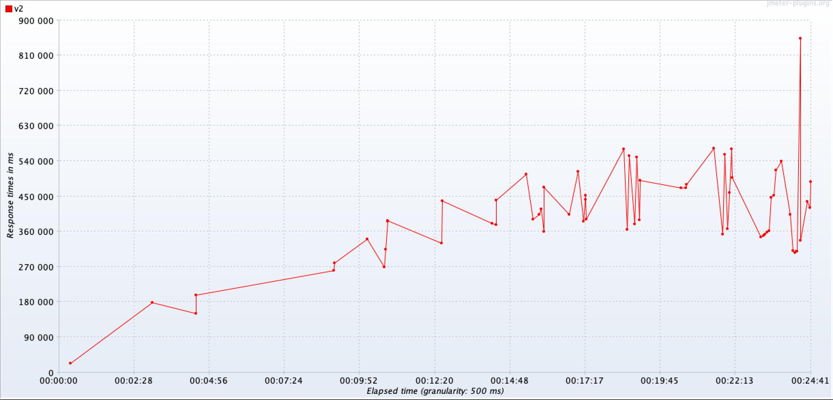Click the red v2 legend color swatch

(9, 9)
